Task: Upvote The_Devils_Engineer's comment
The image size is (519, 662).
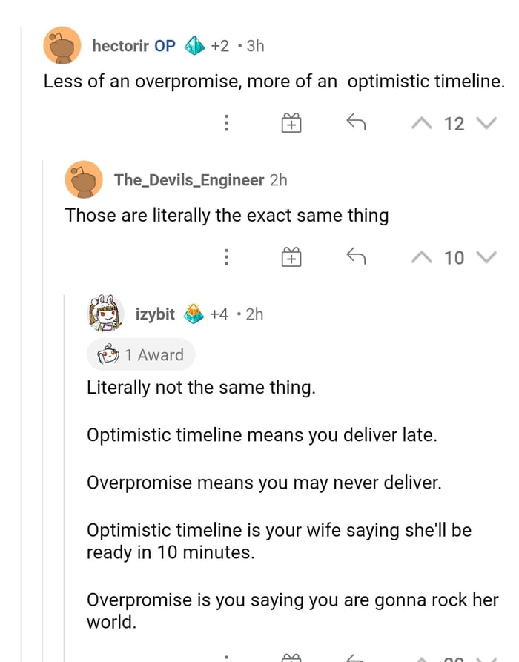Action: [x=422, y=257]
